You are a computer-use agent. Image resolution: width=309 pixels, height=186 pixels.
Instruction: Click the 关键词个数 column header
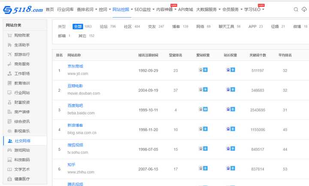pyautogui.click(x=257, y=55)
